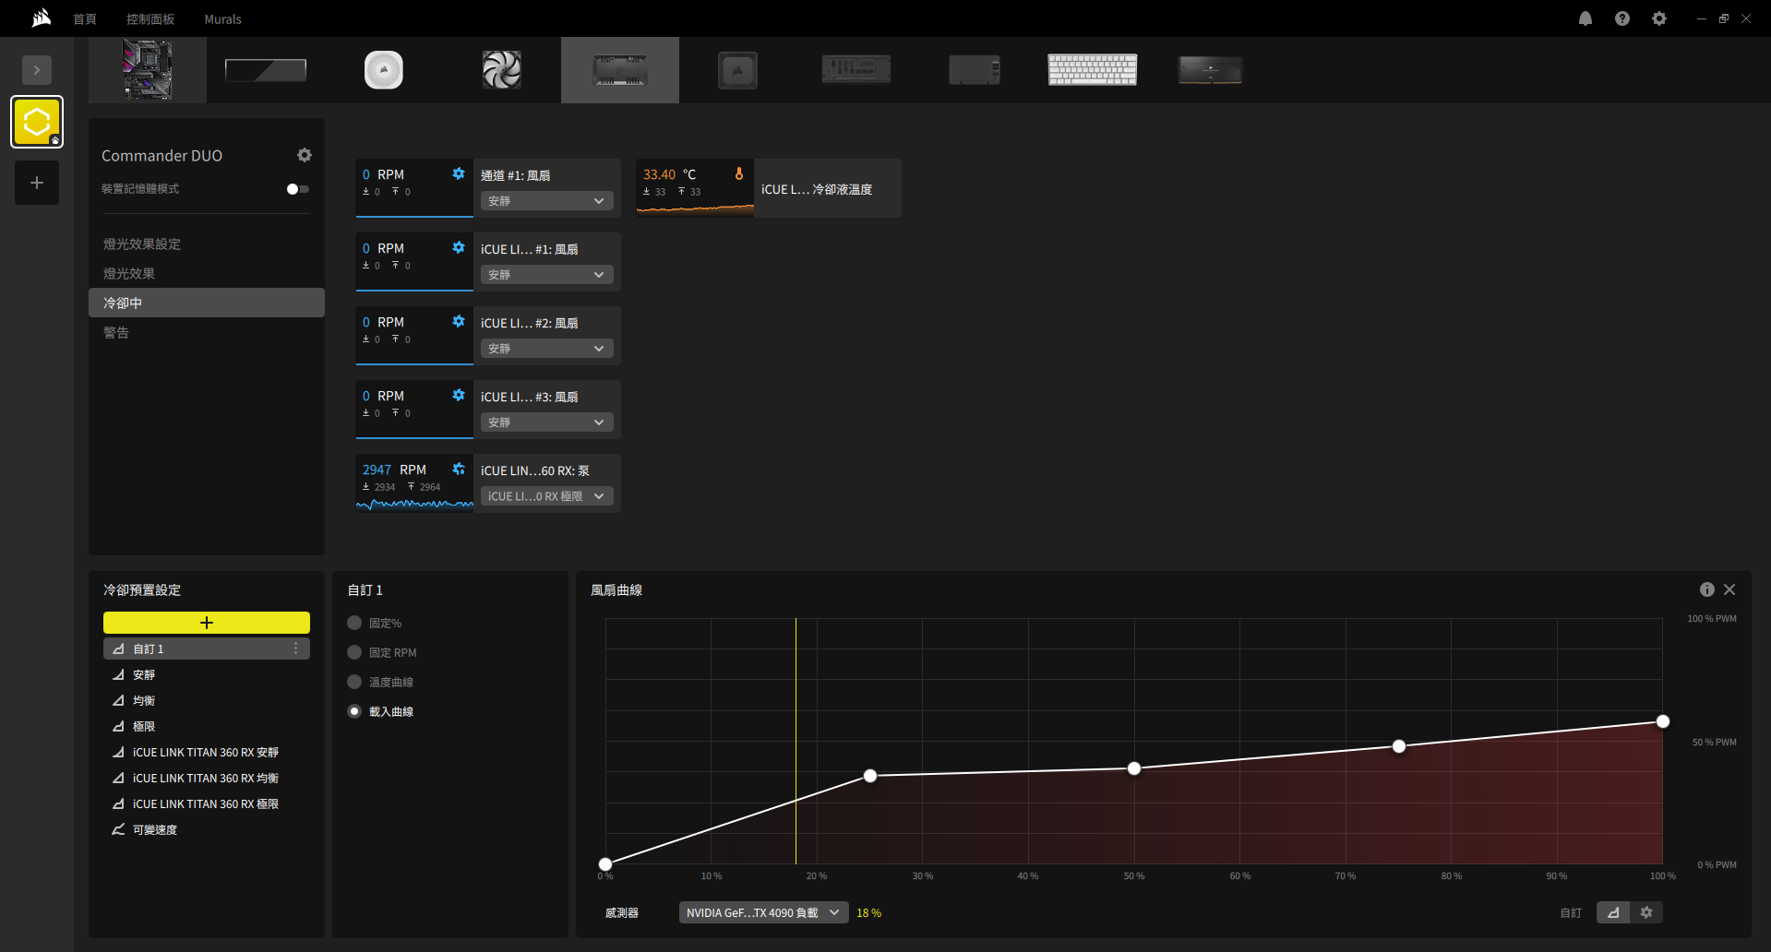1771x952 pixels.
Task: Open the pump sensor settings gear icon
Action: point(459,469)
